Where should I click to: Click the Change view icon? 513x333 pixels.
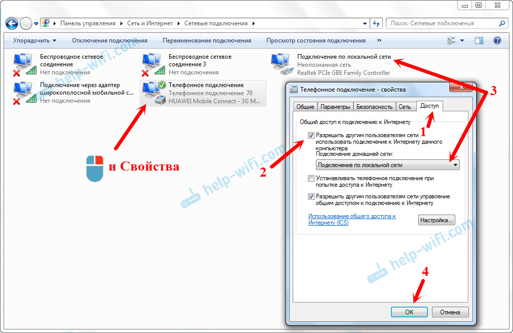451,40
